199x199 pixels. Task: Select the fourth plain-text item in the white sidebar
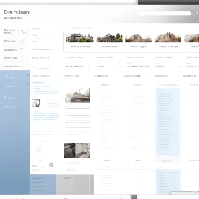pos(11,58)
